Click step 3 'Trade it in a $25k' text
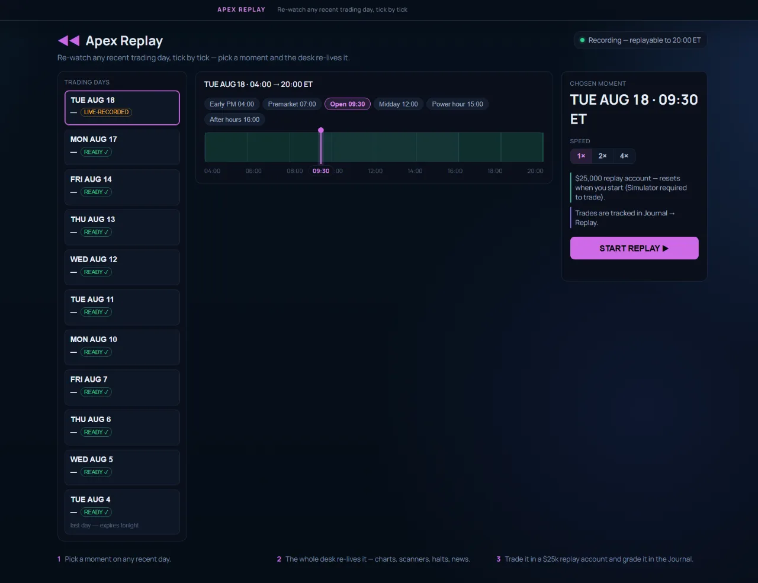The image size is (758, 583). click(x=599, y=559)
